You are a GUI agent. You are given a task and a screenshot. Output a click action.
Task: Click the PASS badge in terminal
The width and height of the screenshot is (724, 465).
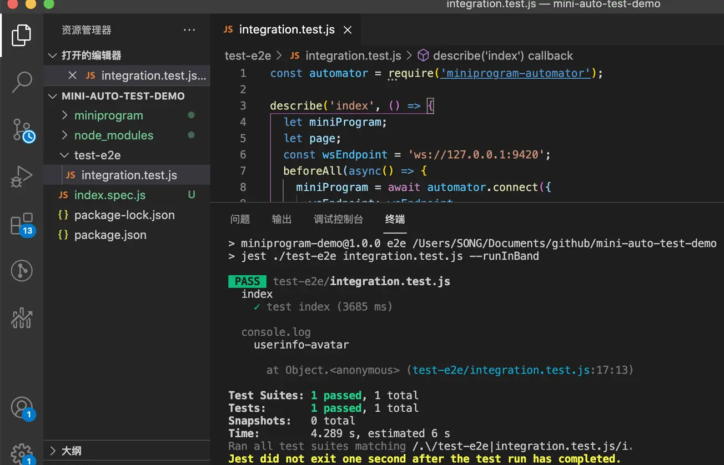(x=247, y=281)
